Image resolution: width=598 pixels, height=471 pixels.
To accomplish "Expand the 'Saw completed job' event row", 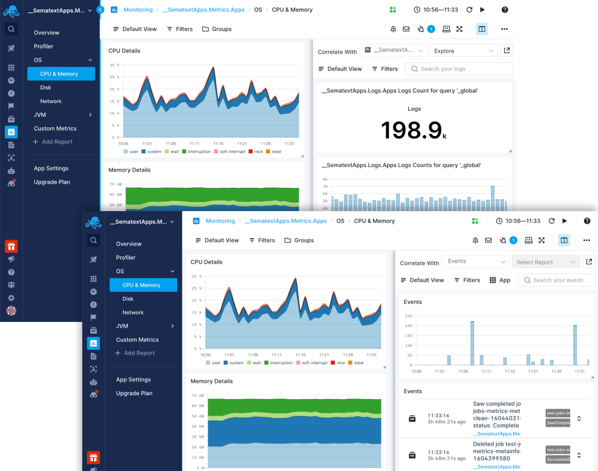I will point(579,419).
